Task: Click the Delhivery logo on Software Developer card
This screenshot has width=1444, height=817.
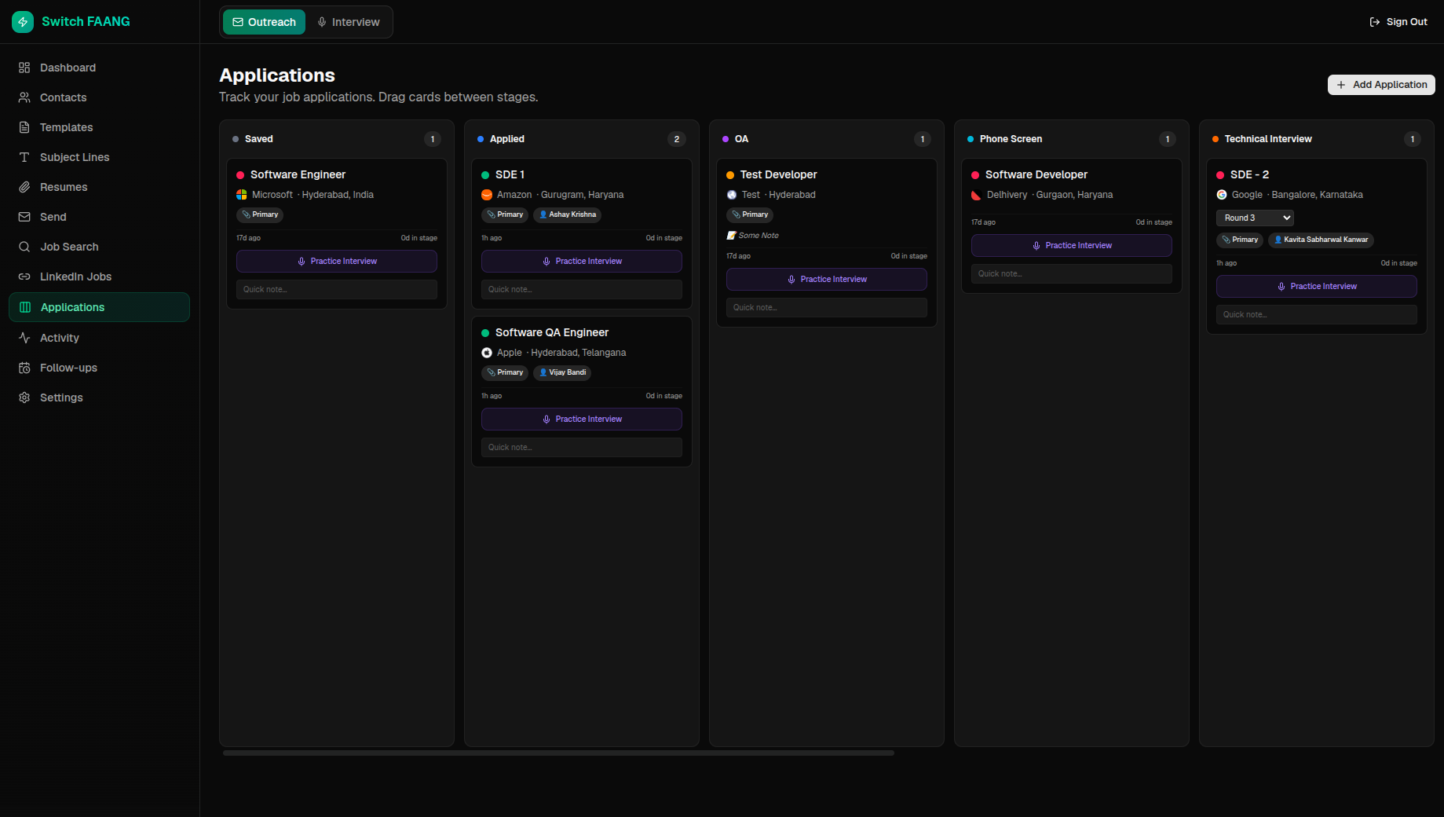Action: 977,195
